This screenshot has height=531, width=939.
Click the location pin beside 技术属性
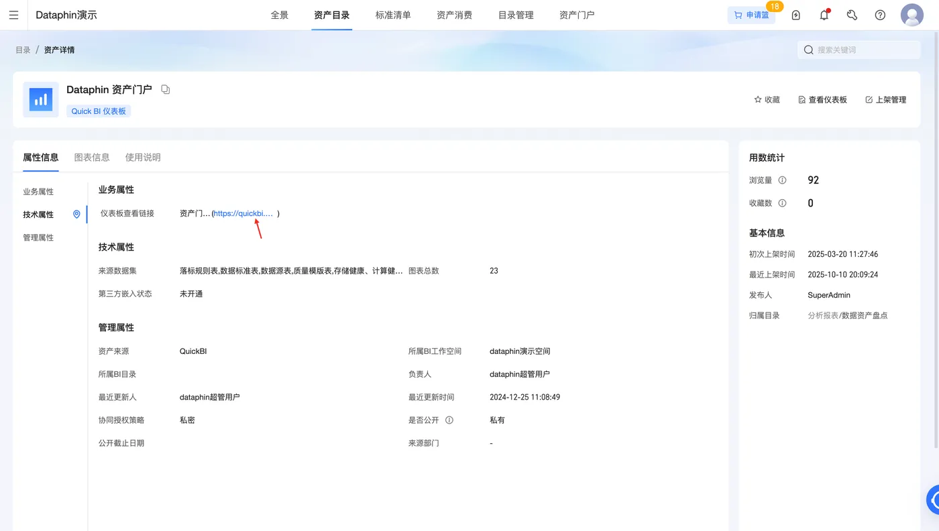(x=76, y=215)
